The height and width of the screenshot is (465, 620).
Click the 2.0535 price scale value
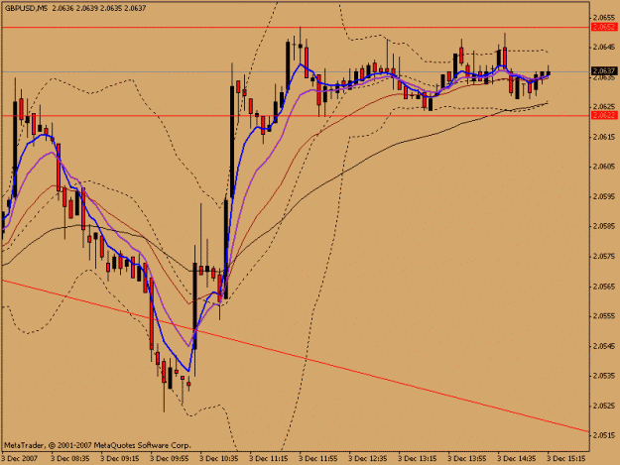click(x=604, y=376)
